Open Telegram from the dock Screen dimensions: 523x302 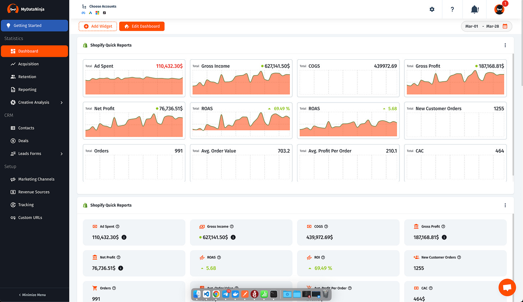point(226,294)
